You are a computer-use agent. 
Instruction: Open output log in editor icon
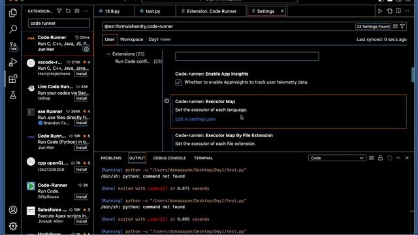point(389,158)
